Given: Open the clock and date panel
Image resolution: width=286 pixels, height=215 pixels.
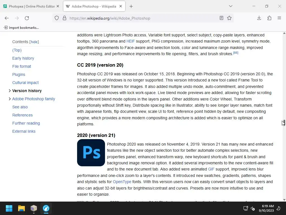Looking at the screenshot, I should 266,208.
